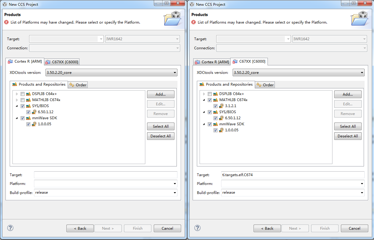Click SYS/BIOS product icon in left dialog
Screen dimensions: 374x240
[x=28, y=106]
